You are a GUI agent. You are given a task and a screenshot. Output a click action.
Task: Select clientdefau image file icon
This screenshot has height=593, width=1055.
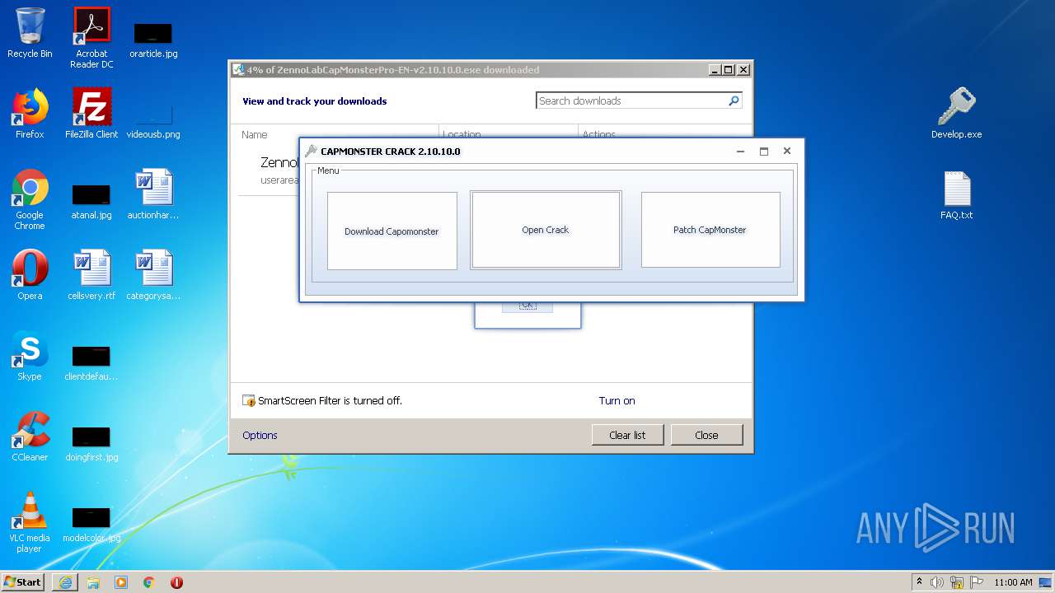[91, 362]
